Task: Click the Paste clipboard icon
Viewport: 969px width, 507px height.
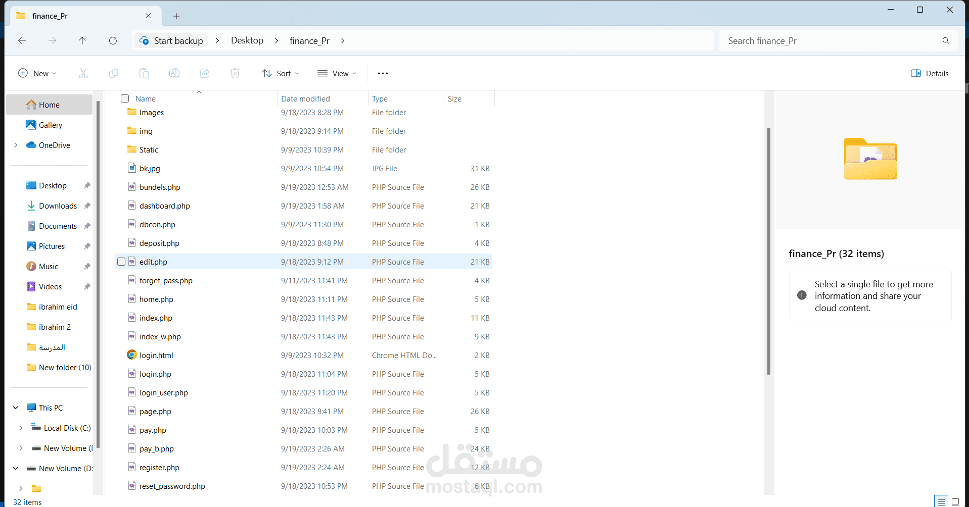Action: (x=144, y=74)
